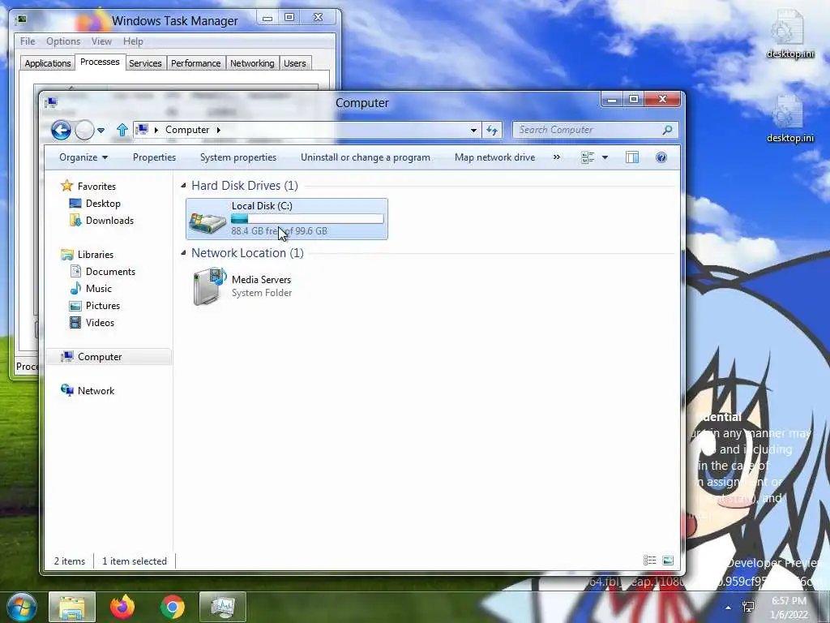Select Map network drive

point(494,157)
